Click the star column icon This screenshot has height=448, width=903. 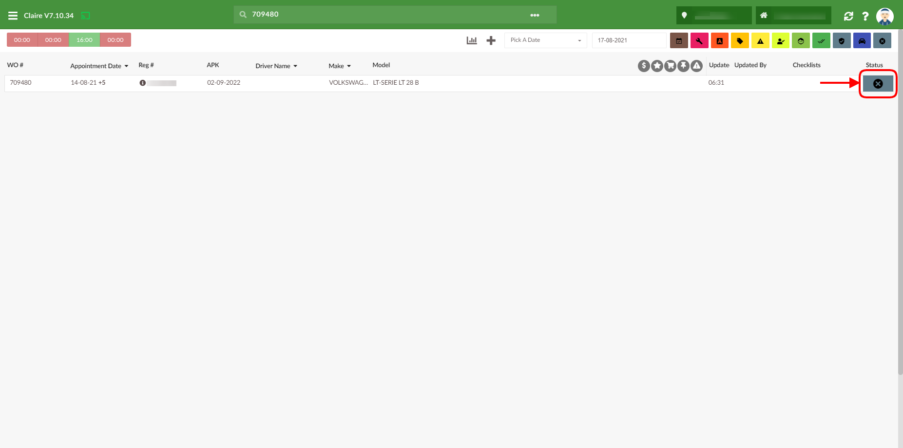(657, 66)
